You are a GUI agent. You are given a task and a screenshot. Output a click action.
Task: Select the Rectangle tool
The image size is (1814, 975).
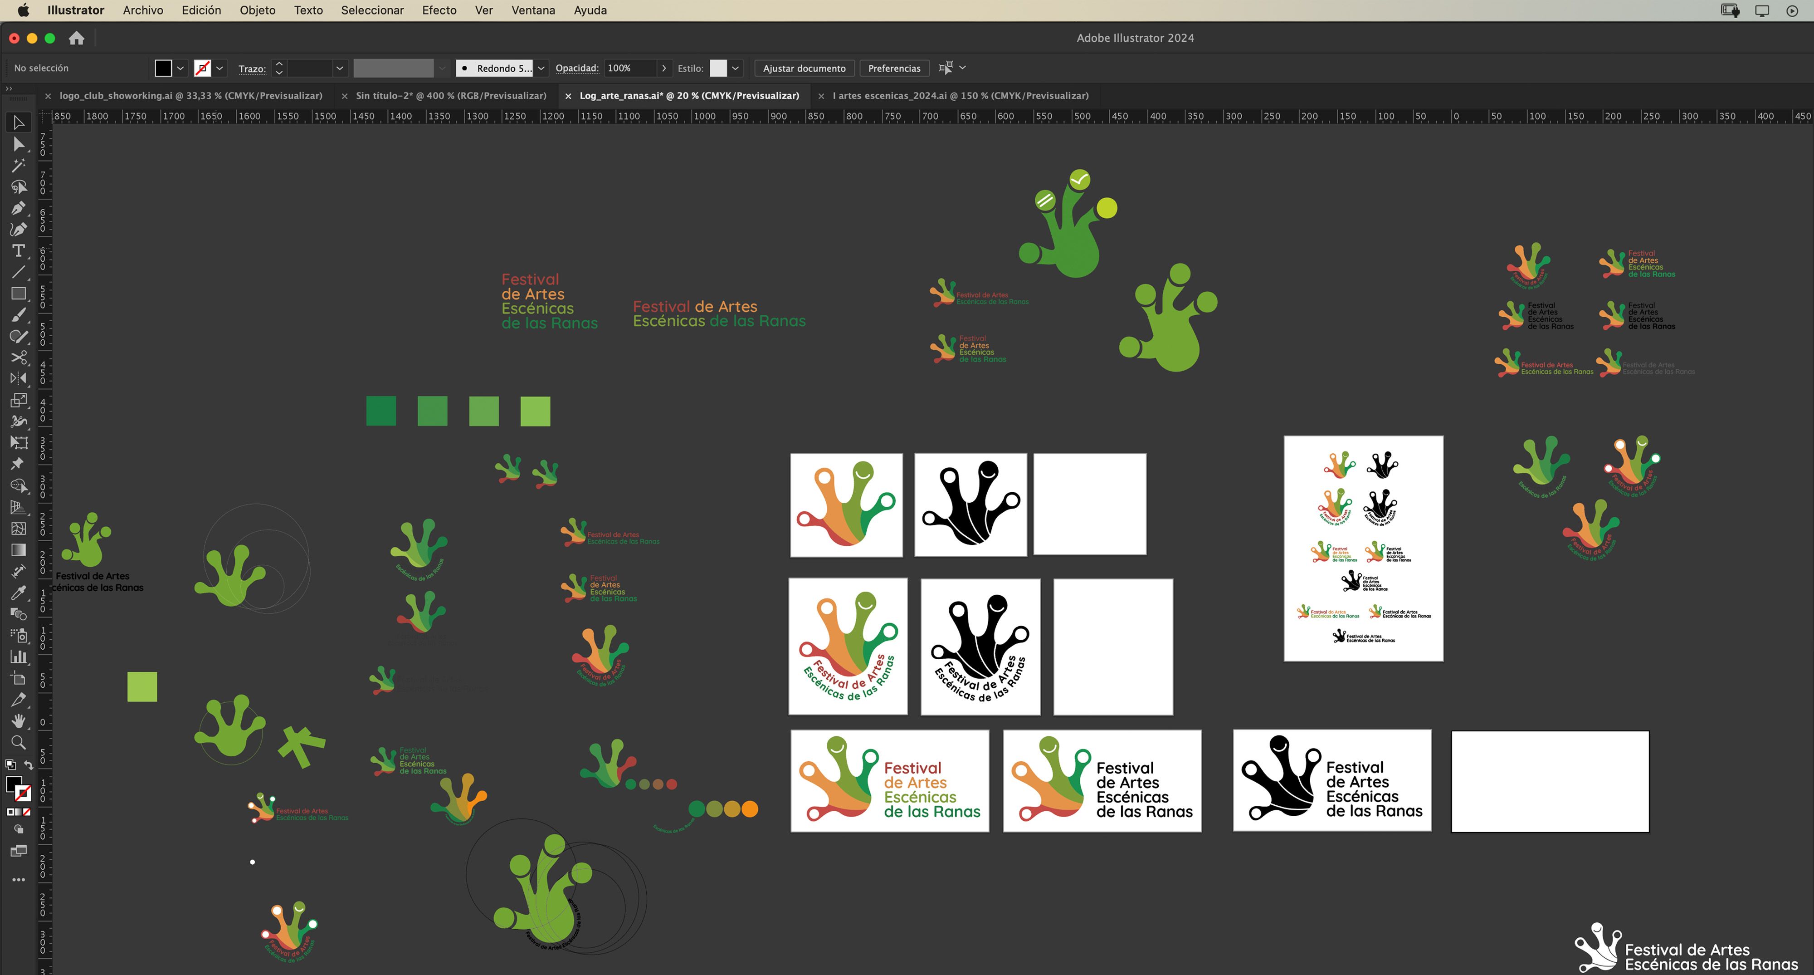point(18,293)
